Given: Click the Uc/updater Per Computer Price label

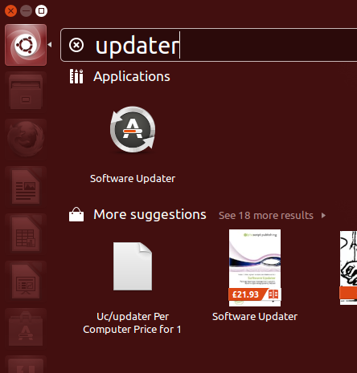Looking at the screenshot, I should click(132, 323).
